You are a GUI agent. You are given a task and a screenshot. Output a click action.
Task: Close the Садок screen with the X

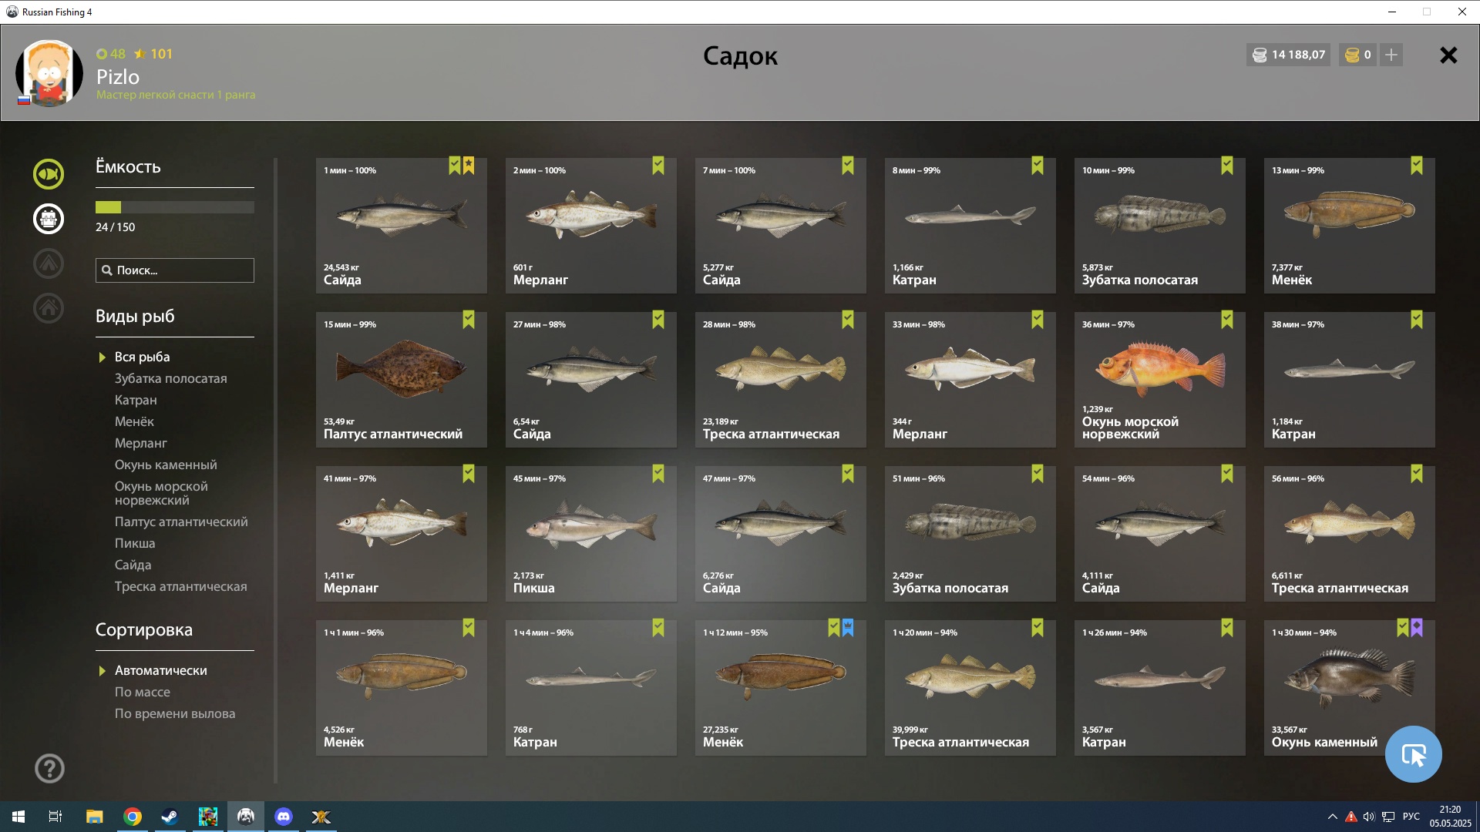1448,55
